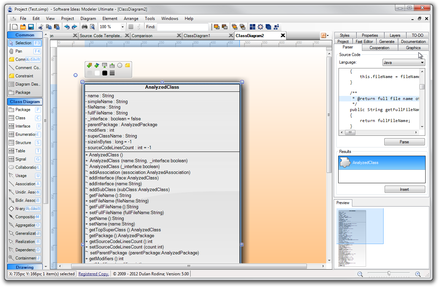Select the Constraint tool
The height and width of the screenshot is (287, 439).
point(25,76)
